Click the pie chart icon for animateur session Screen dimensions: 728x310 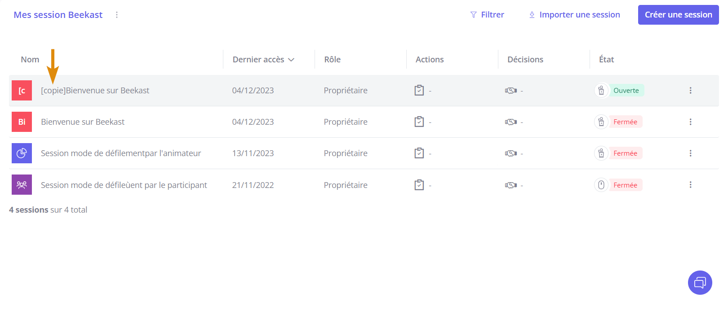(x=22, y=153)
